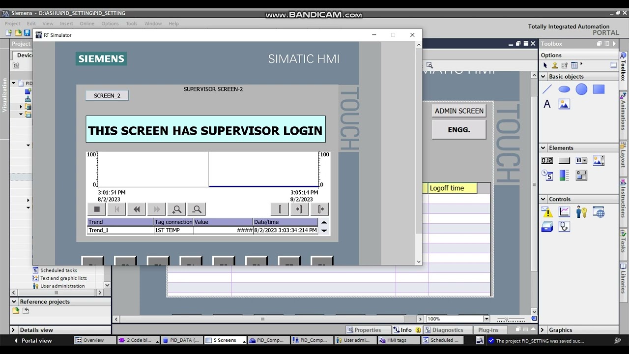This screenshot has width=629, height=354.
Task: Zoom out on trend time axis
Action: (197, 209)
